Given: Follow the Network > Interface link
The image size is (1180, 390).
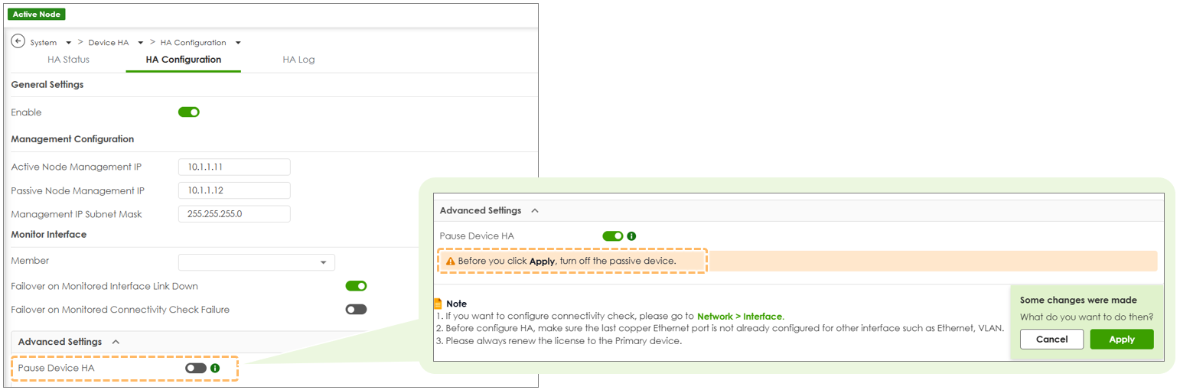Looking at the screenshot, I should [x=740, y=316].
